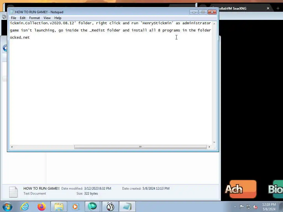Image resolution: width=283 pixels, height=212 pixels.
Task: Click the network icon in the system tray
Action: coord(248,207)
